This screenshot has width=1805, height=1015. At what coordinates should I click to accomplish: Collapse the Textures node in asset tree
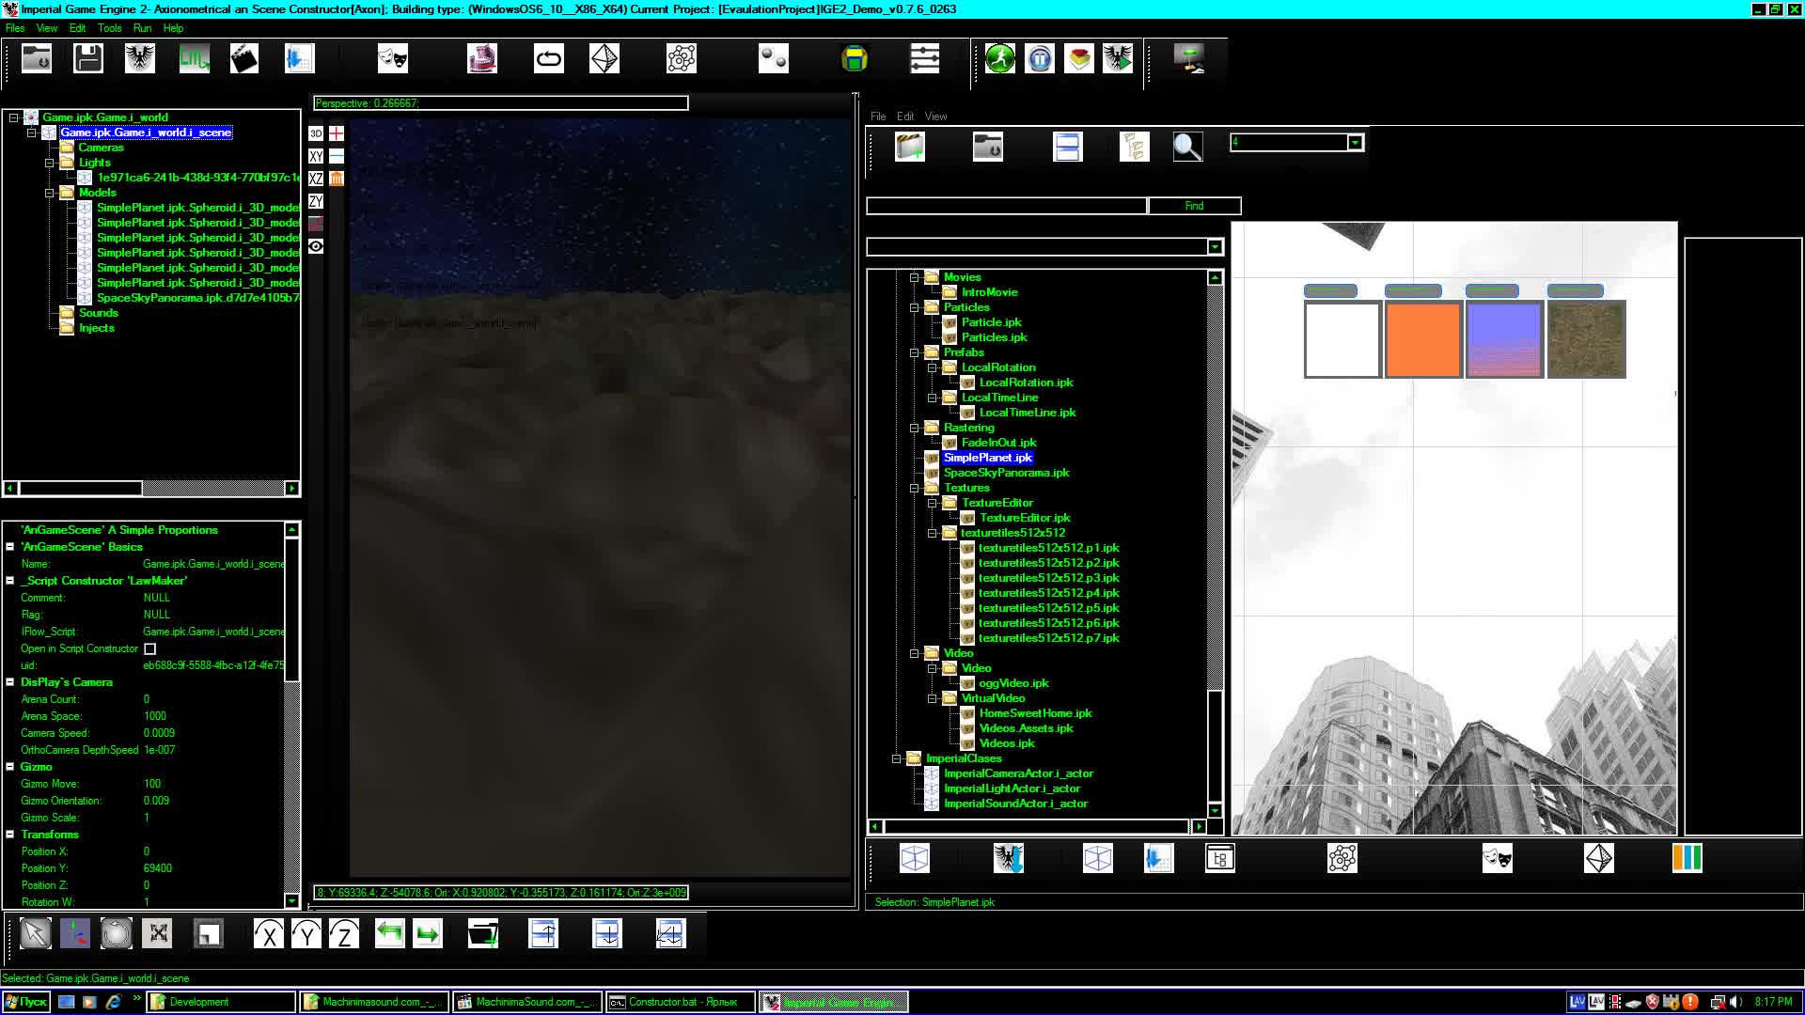point(915,488)
